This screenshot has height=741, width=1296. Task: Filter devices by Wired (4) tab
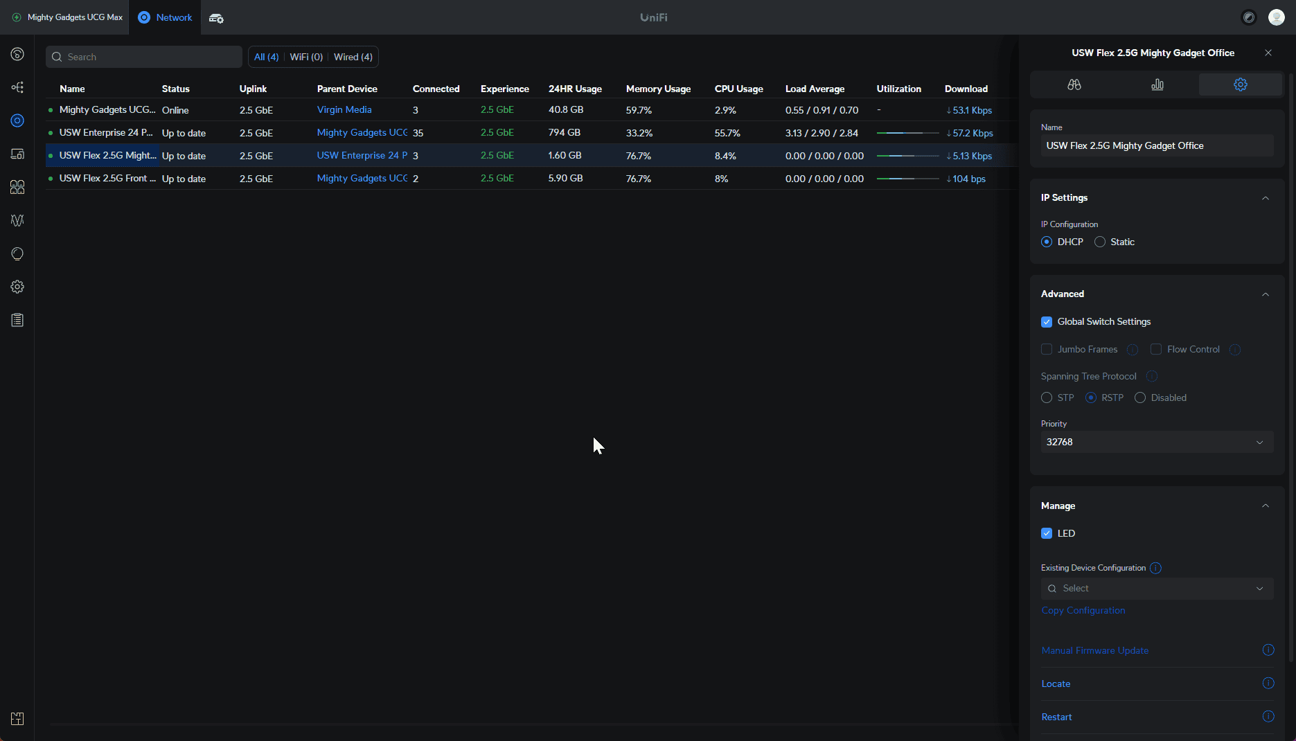click(x=353, y=57)
